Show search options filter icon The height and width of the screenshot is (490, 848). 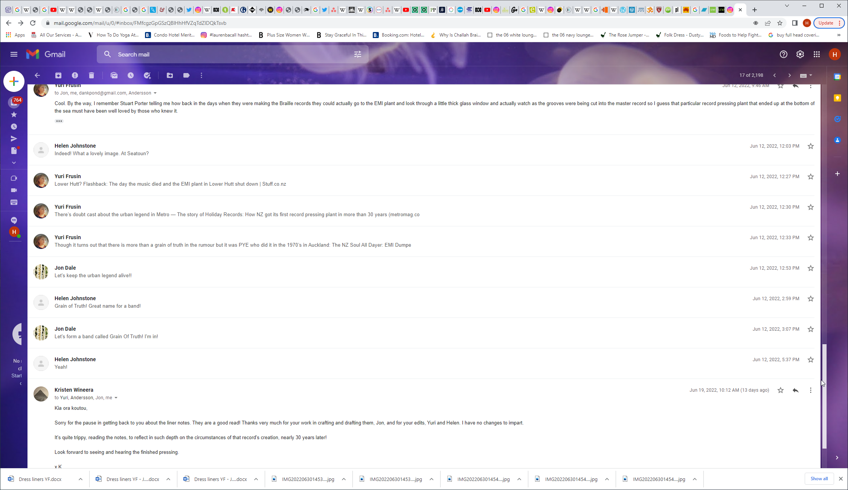point(358,54)
